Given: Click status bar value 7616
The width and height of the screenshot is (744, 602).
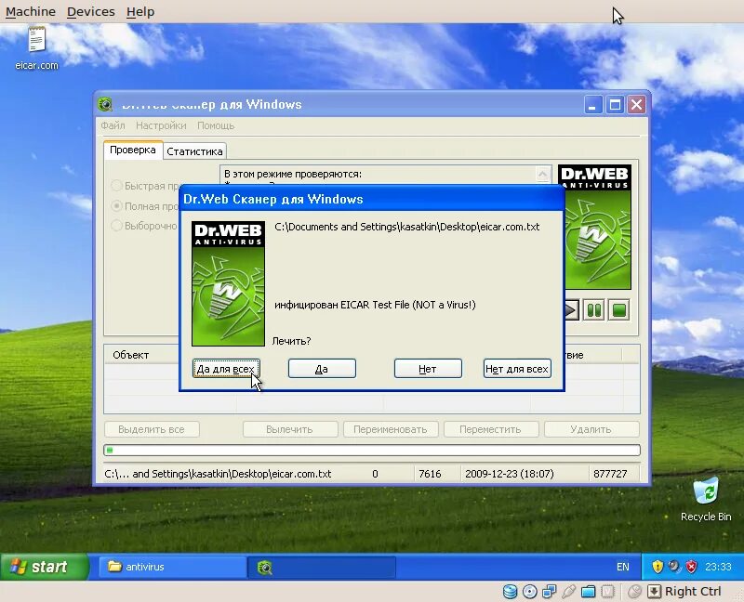Looking at the screenshot, I should pyautogui.click(x=430, y=474).
